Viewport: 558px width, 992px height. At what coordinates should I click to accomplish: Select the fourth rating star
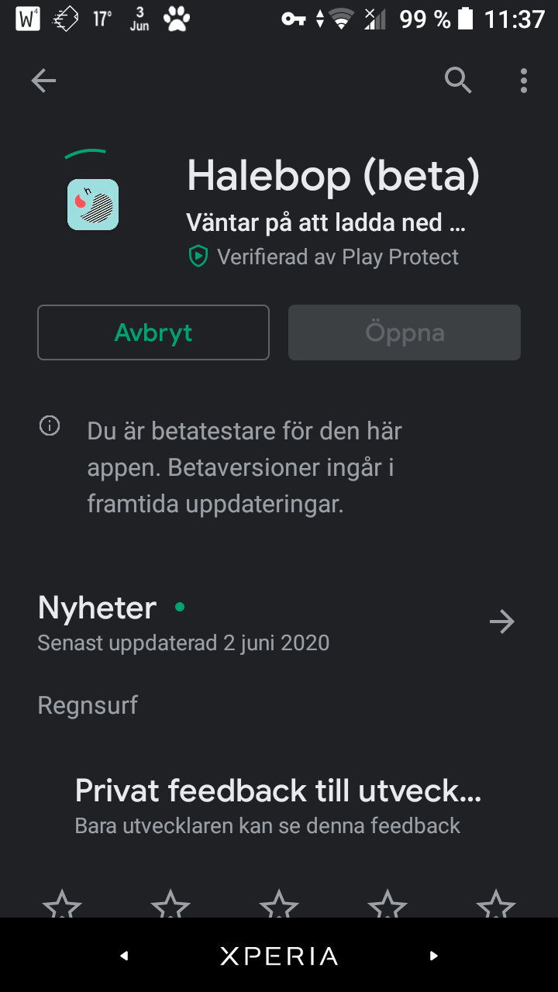(x=387, y=905)
